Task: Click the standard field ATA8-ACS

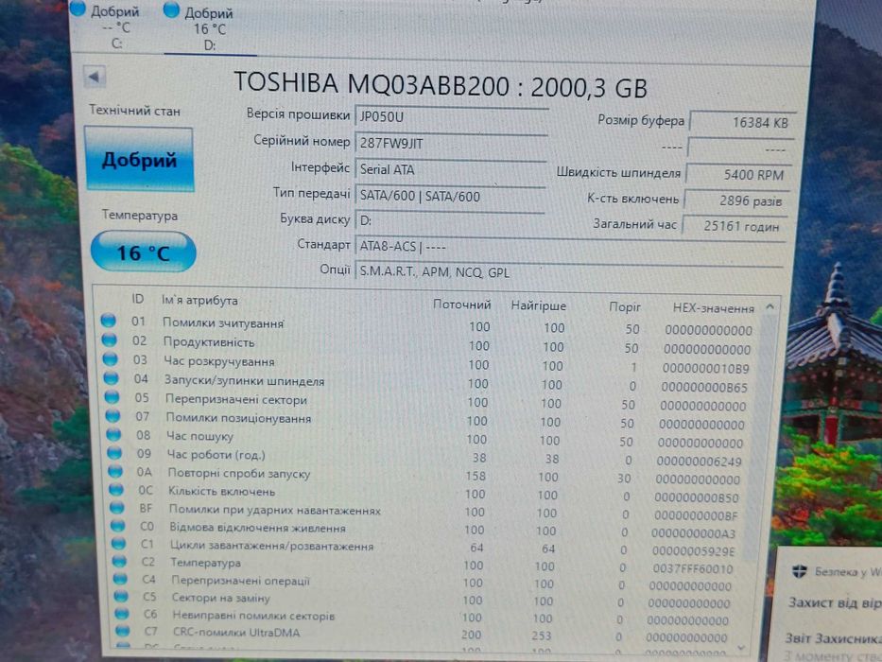Action: (x=569, y=247)
